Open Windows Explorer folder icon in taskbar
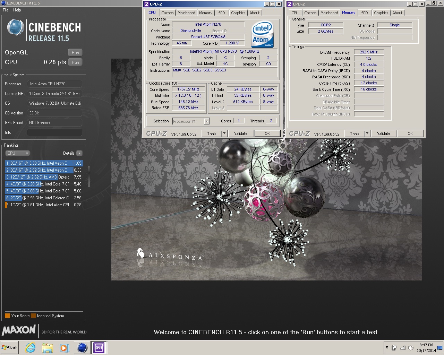Screen dimensions: 444x355 pos(48,348)
